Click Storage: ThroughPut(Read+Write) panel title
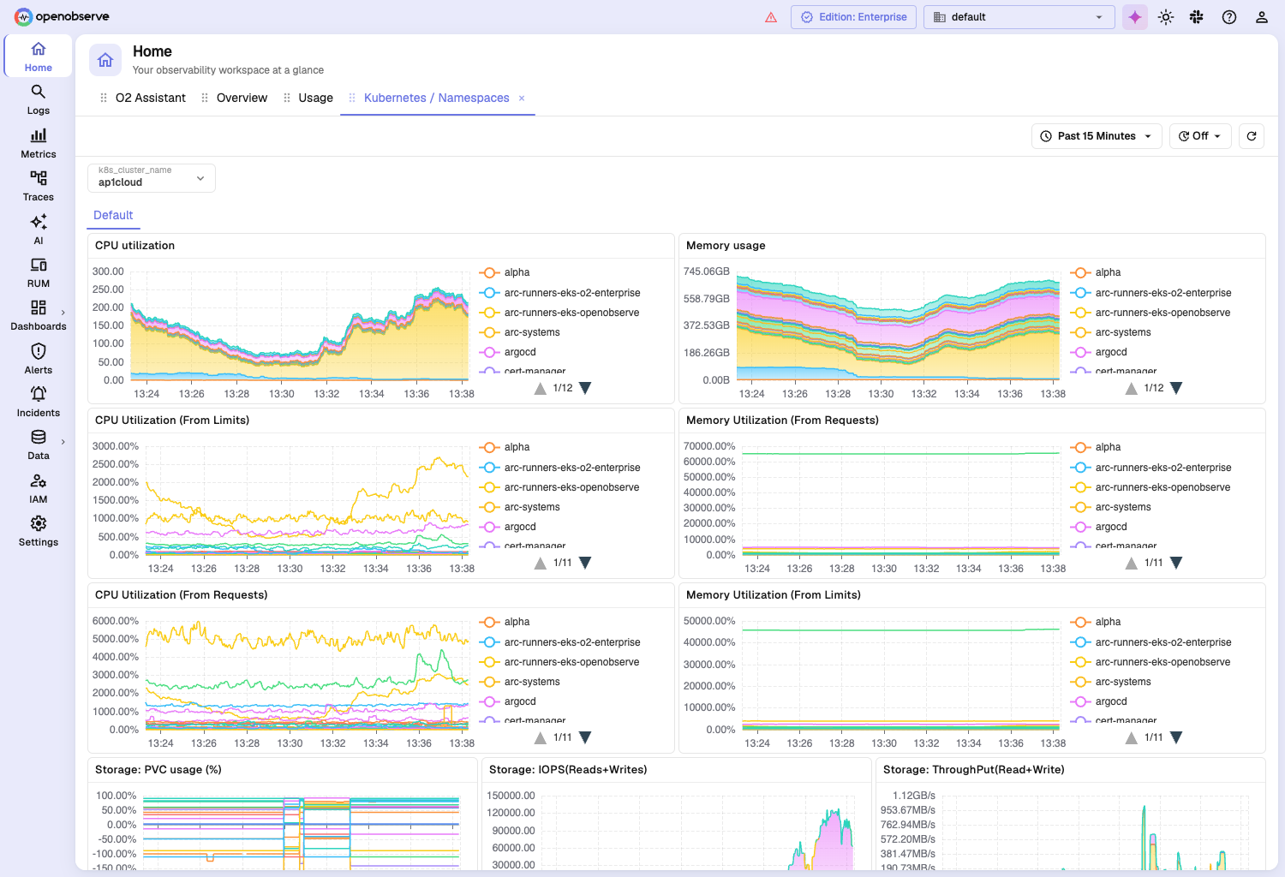This screenshot has width=1285, height=877. [973, 770]
